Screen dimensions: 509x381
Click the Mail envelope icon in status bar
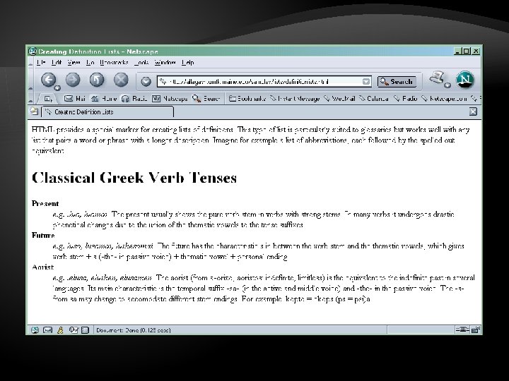click(48, 330)
